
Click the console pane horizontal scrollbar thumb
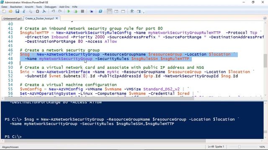[x=105, y=141]
